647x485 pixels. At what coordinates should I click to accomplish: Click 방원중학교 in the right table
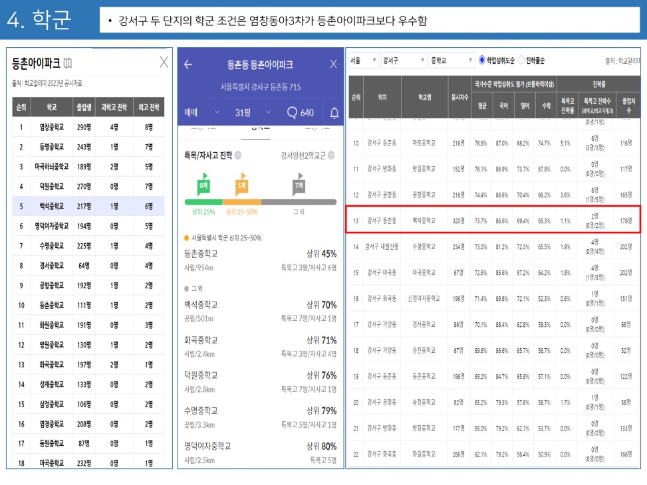click(x=424, y=169)
